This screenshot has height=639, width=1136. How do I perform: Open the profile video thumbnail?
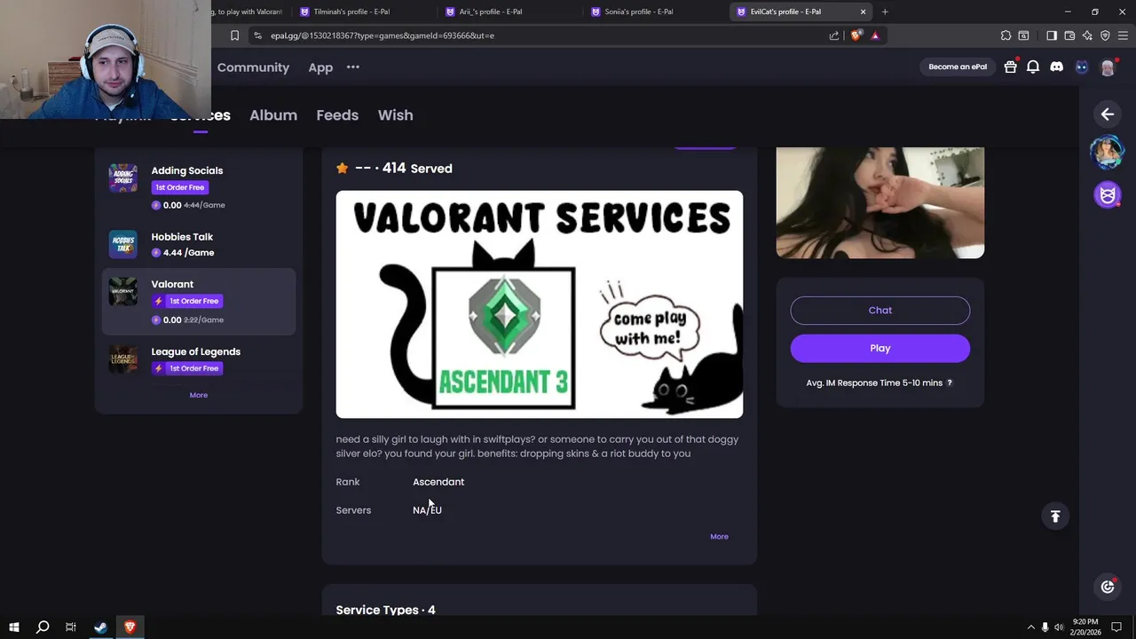coord(880,202)
